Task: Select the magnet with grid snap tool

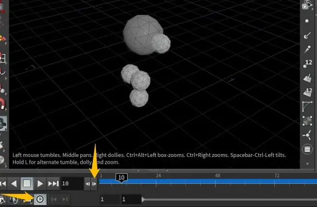Action: point(3,58)
